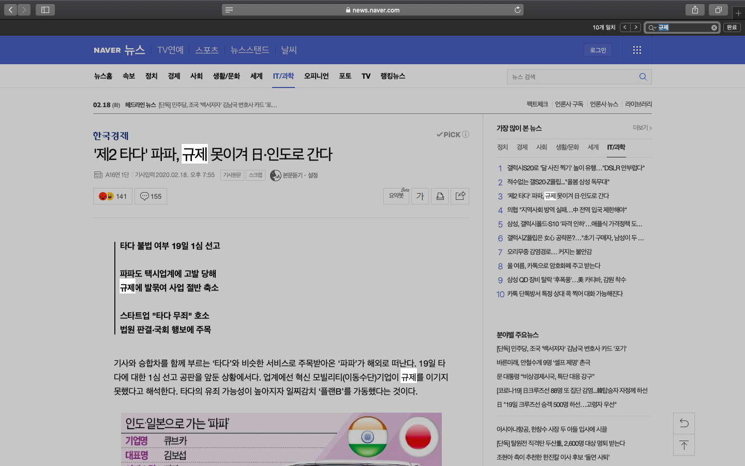Open ranked article 7 오리무중 감염경로
This screenshot has width=745, height=466.
tap(549, 252)
